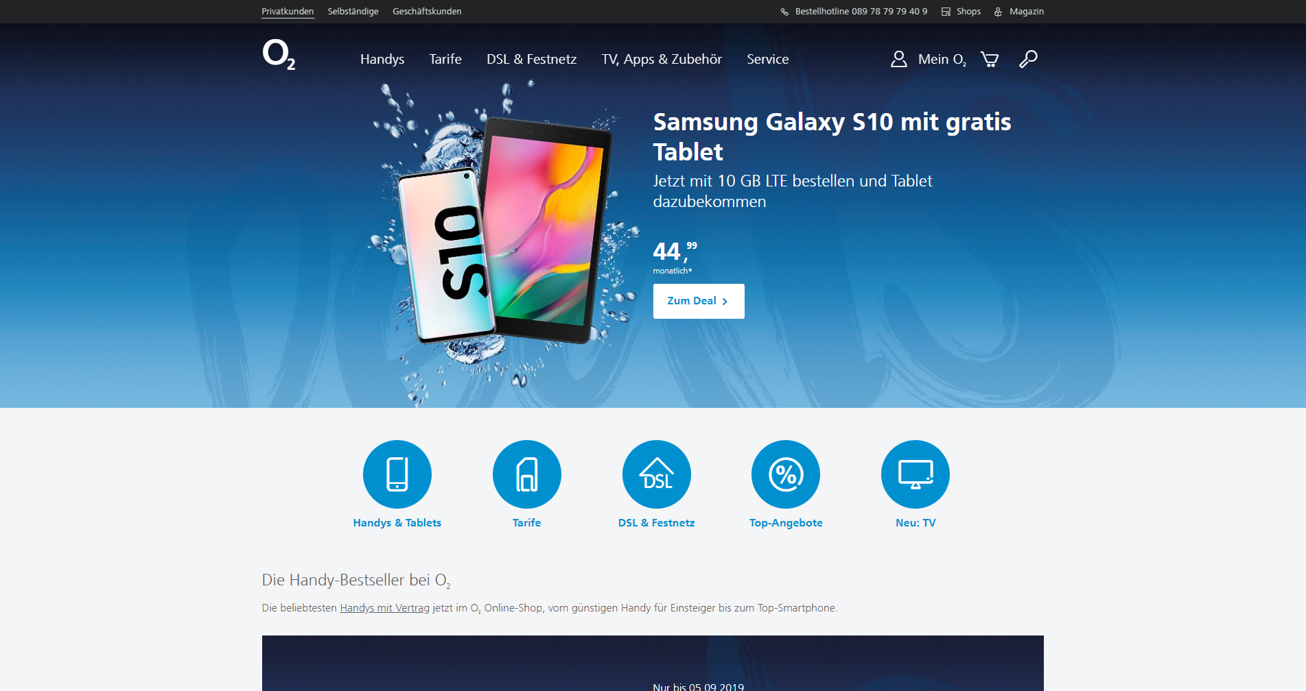
Task: Open the shopping cart icon
Action: (989, 60)
